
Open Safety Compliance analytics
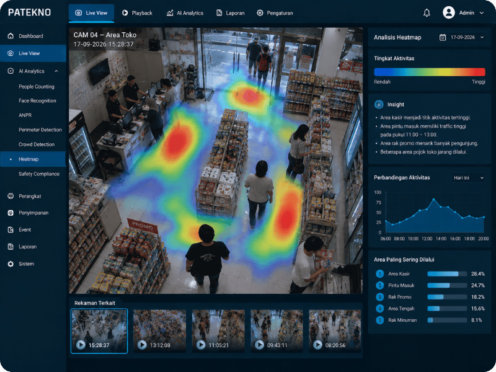(x=39, y=174)
